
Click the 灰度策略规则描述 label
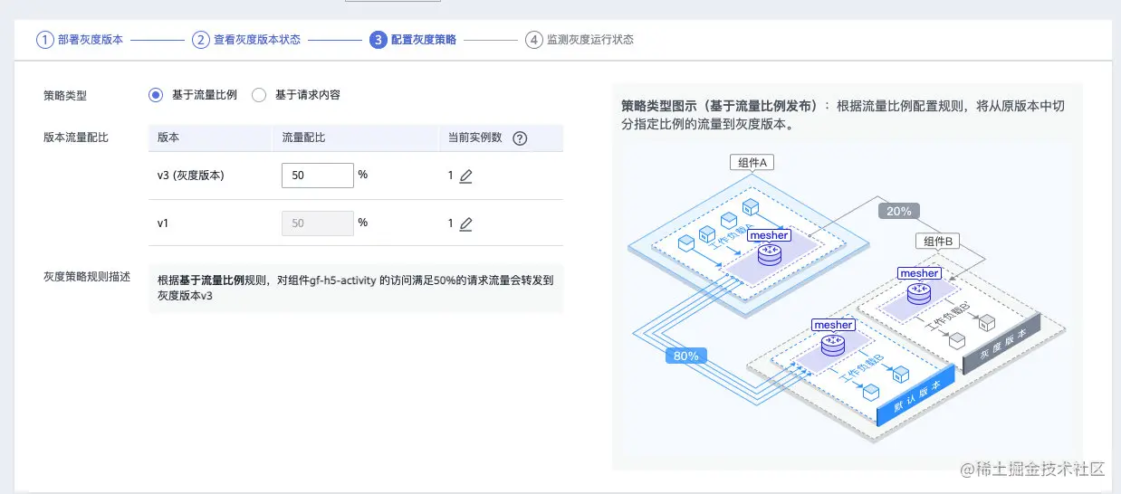click(87, 276)
